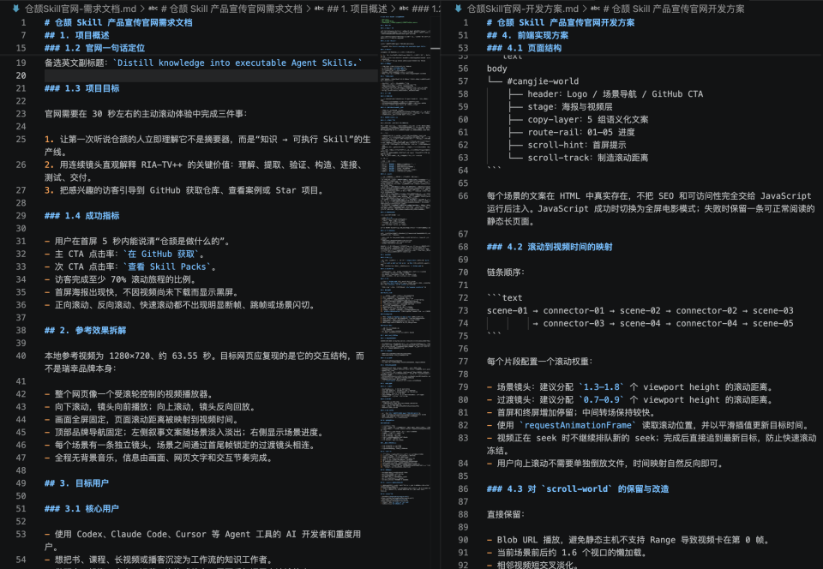Screen dimensions: 823x569
Task: Click heading ### 1.3 项目目标
Action: pyautogui.click(x=82, y=88)
